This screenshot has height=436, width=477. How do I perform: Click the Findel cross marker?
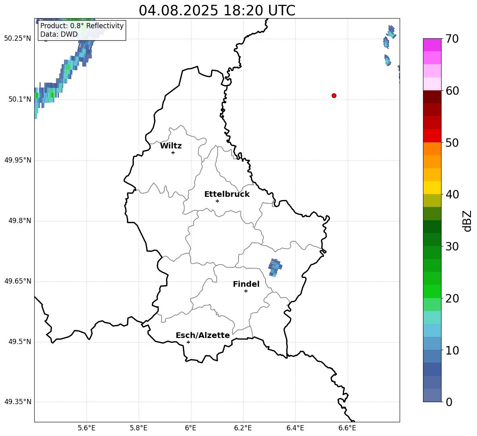click(x=246, y=291)
